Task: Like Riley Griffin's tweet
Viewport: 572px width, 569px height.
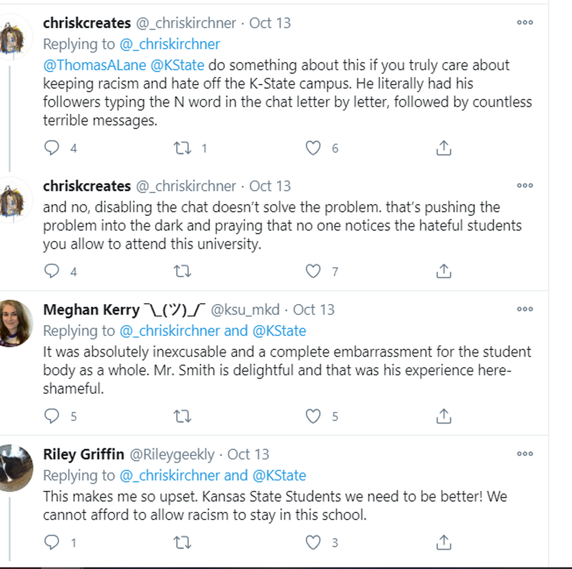Action: click(313, 542)
